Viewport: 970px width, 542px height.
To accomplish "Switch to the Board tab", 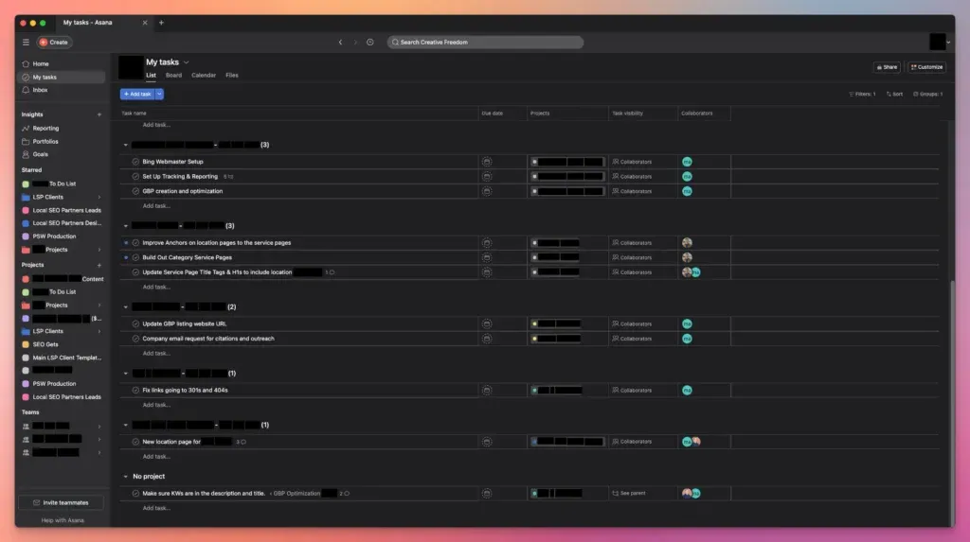I will (173, 75).
